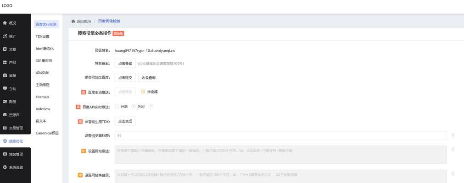Select 开启 radio for 百度API实时推送
464x183 pixels.
(x=117, y=106)
